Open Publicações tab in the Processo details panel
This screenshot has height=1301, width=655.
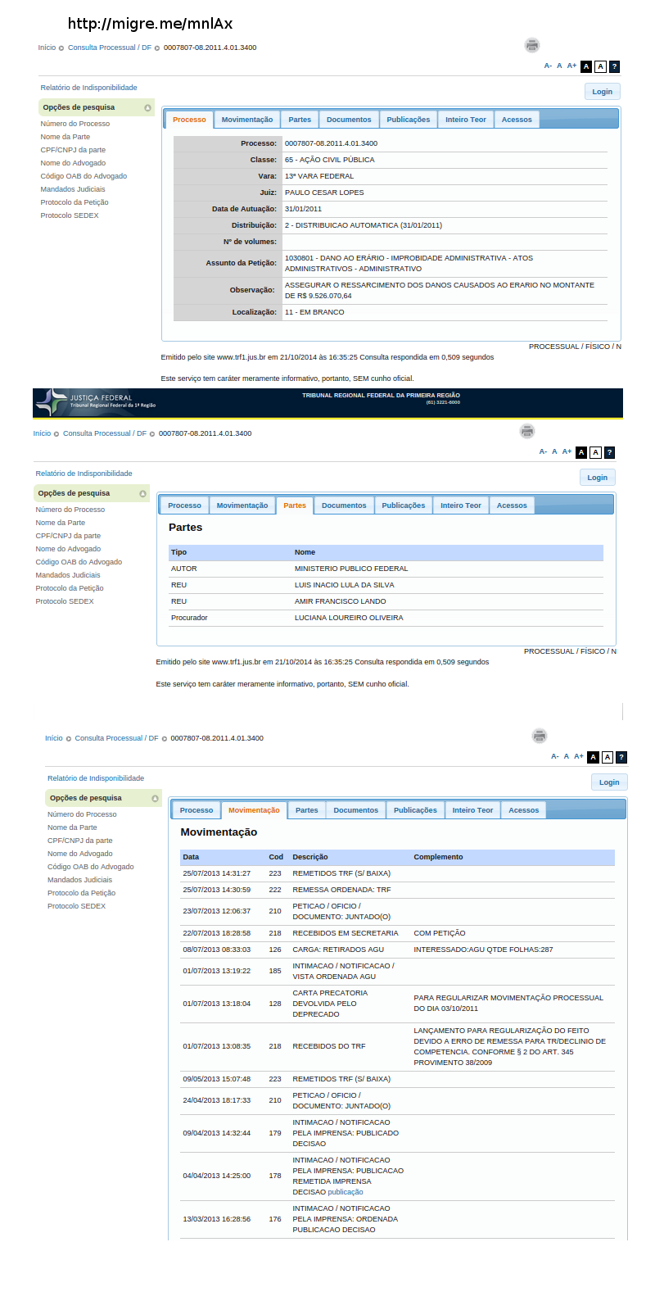pos(409,120)
